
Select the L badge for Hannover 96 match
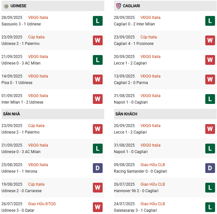point(210,188)
